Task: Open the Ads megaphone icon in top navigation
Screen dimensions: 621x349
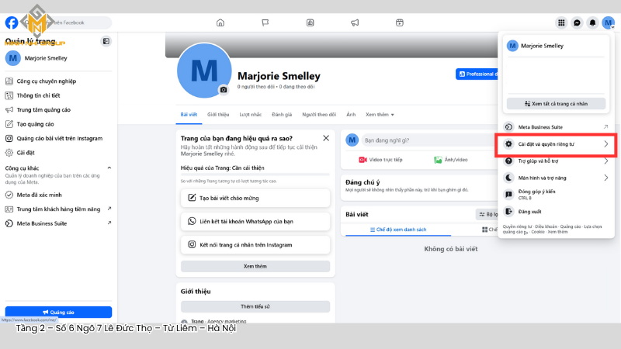Action: (354, 22)
